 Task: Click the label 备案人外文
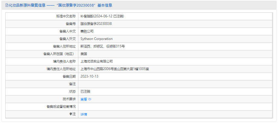(68, 39)
